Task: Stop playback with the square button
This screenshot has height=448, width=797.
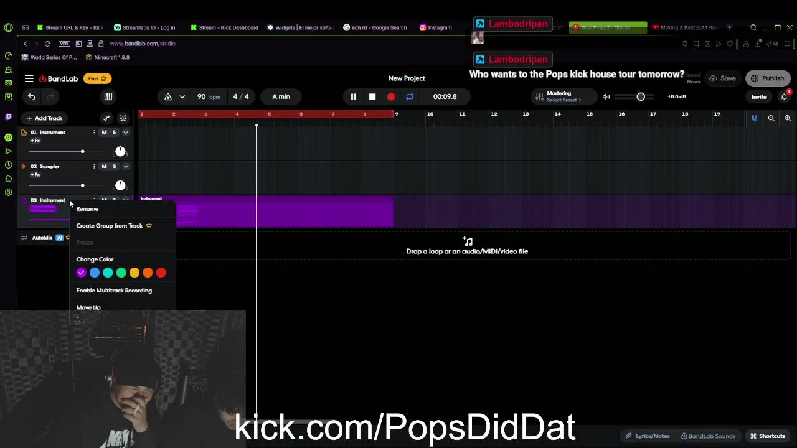Action: (372, 96)
